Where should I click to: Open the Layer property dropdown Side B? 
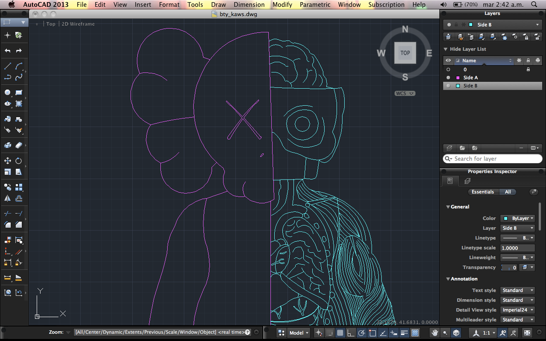pyautogui.click(x=517, y=228)
